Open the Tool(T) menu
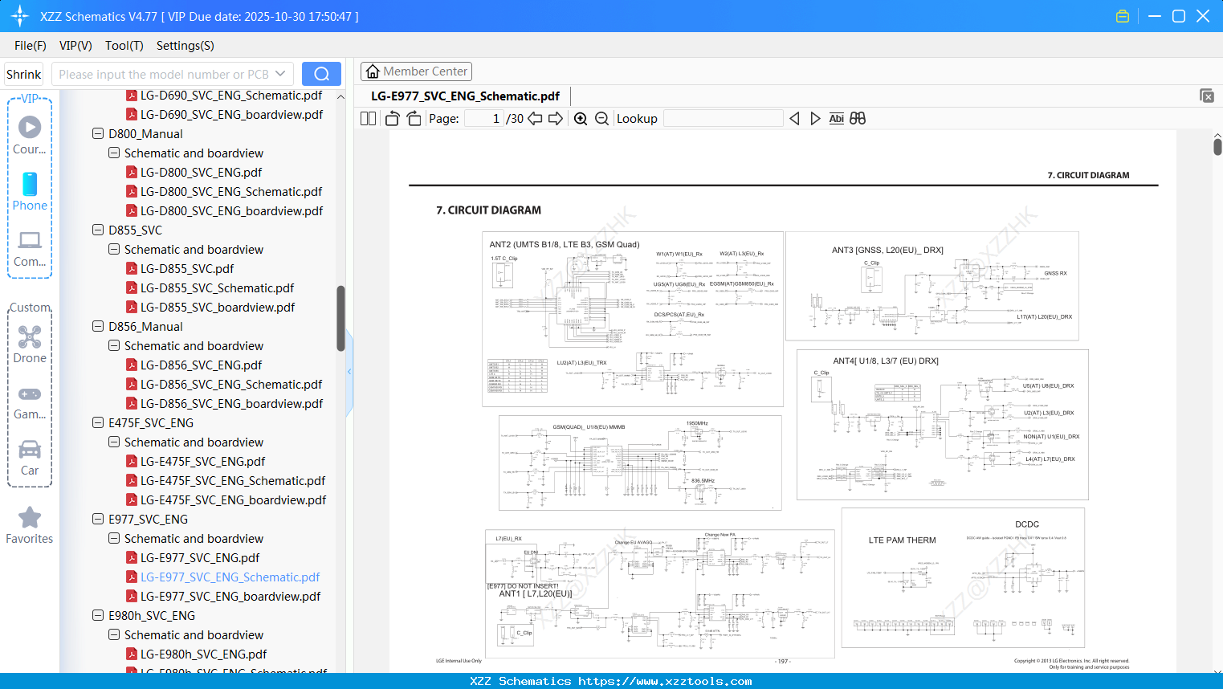This screenshot has height=689, width=1223. tap(124, 46)
